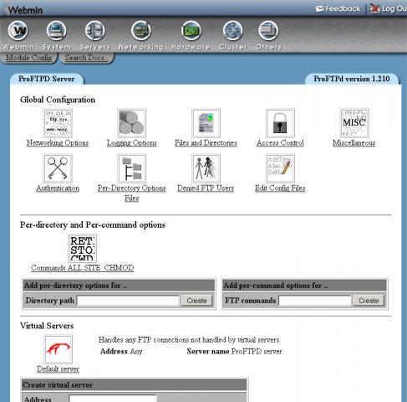Focus the Directory path input field
Screen dimensions: 407x402
tap(128, 301)
